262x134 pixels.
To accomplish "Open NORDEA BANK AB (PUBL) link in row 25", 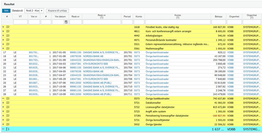I will [97, 83].
